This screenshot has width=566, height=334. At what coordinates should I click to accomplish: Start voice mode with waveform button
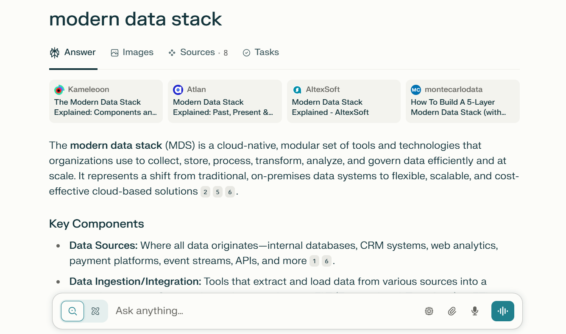502,311
